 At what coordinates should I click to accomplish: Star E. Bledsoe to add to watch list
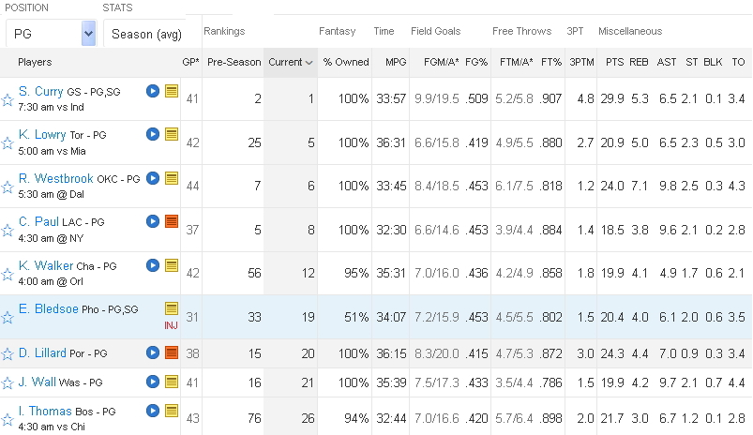tap(8, 318)
